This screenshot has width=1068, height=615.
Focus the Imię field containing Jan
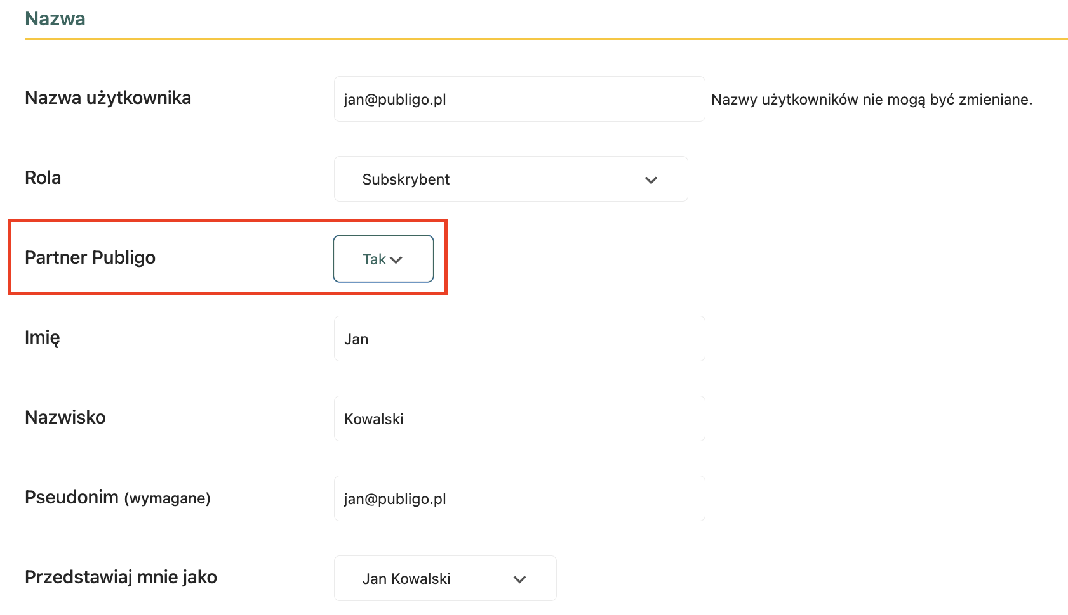pos(519,339)
